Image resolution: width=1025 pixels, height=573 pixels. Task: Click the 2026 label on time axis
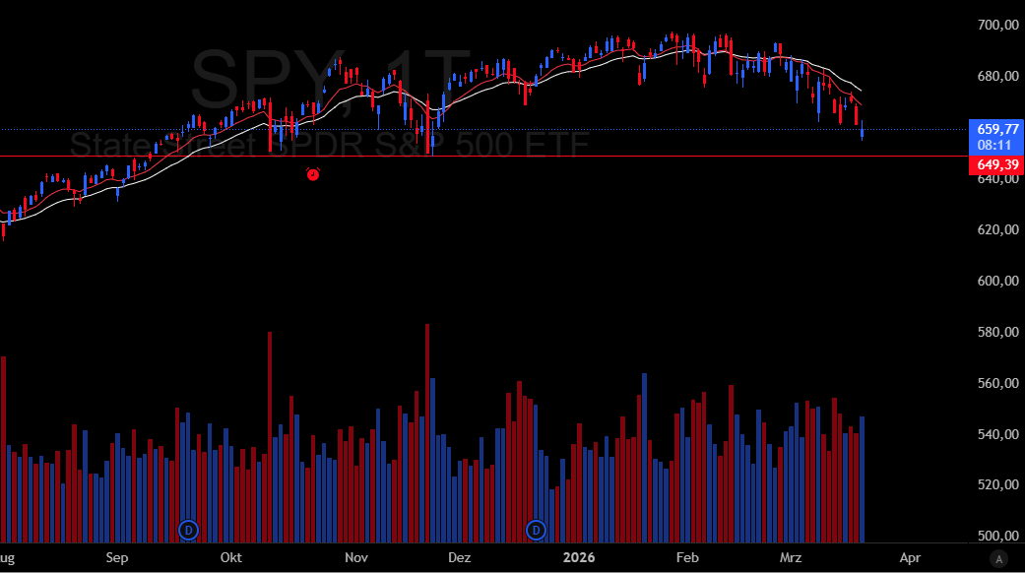579,558
